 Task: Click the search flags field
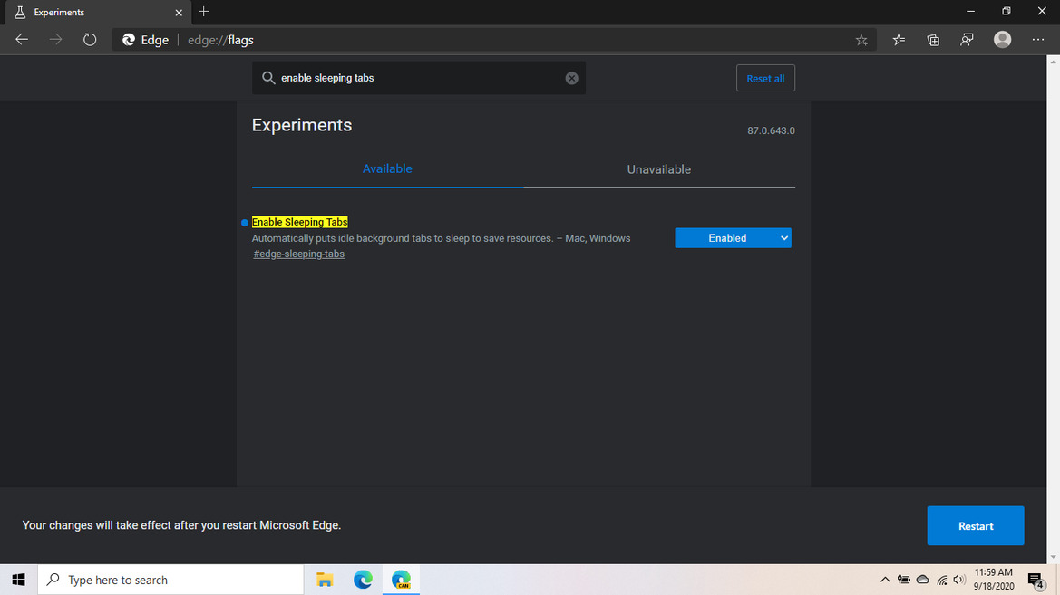tap(418, 79)
